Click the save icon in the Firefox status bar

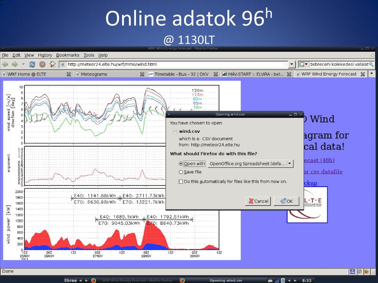click(353, 272)
